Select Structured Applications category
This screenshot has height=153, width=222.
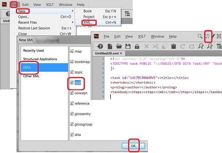[x=40, y=59]
